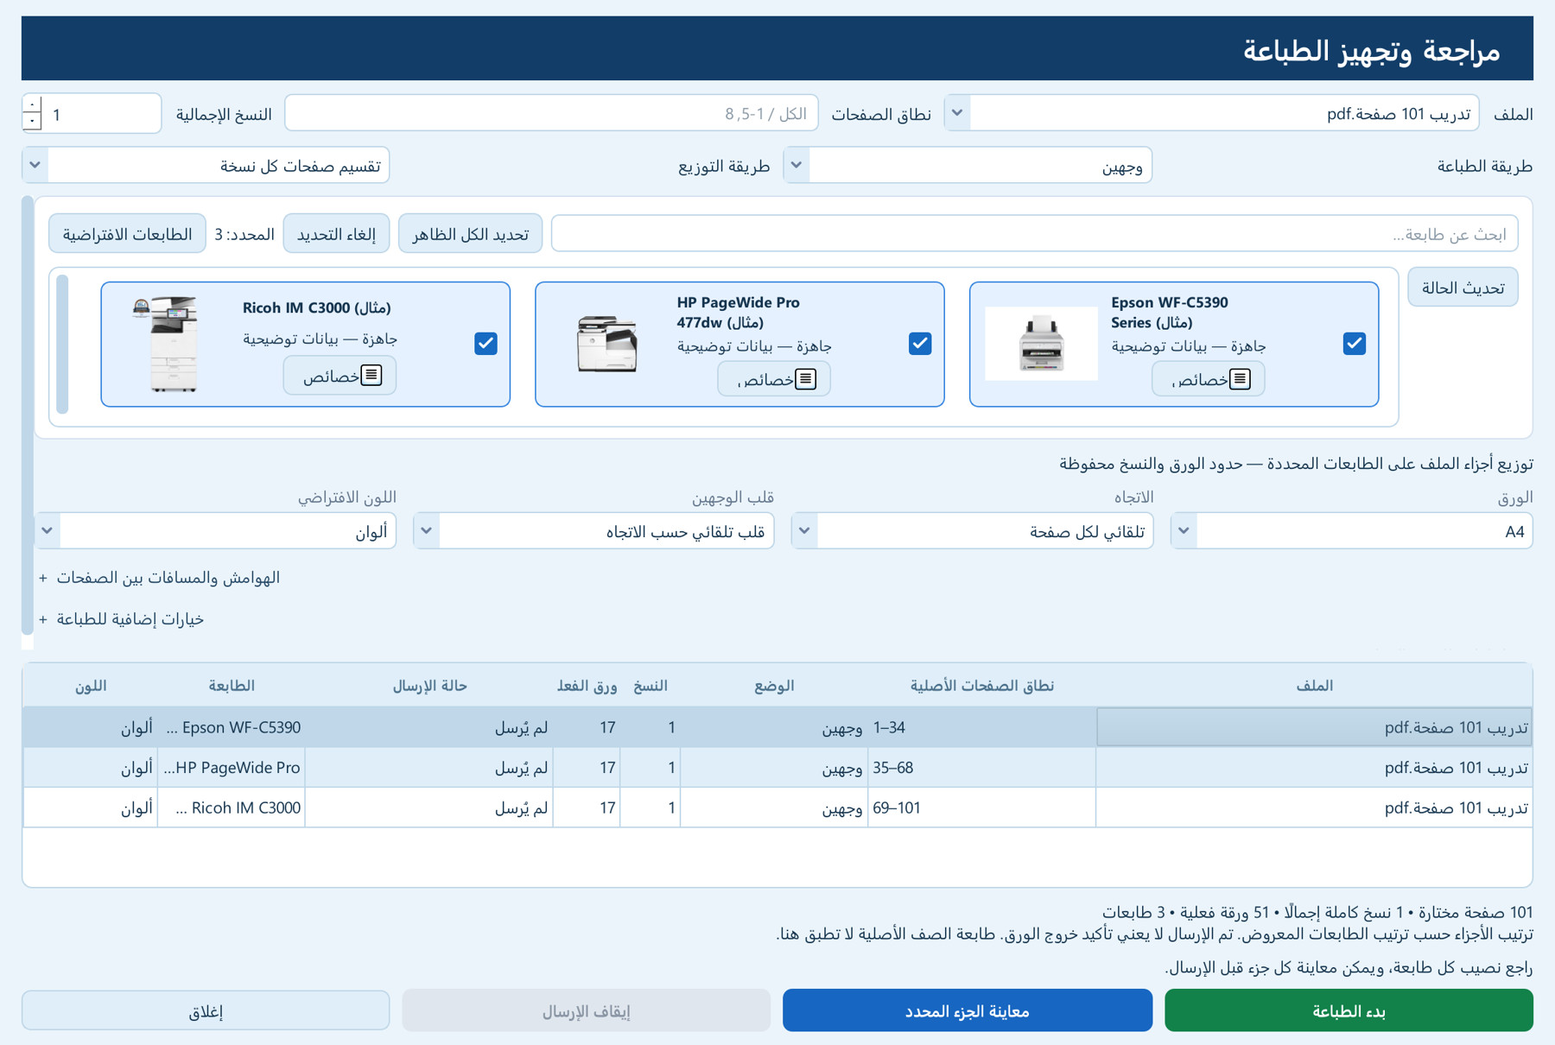The height and width of the screenshot is (1045, 1555).
Task: Click the الطابعة column header
Action: click(x=232, y=686)
